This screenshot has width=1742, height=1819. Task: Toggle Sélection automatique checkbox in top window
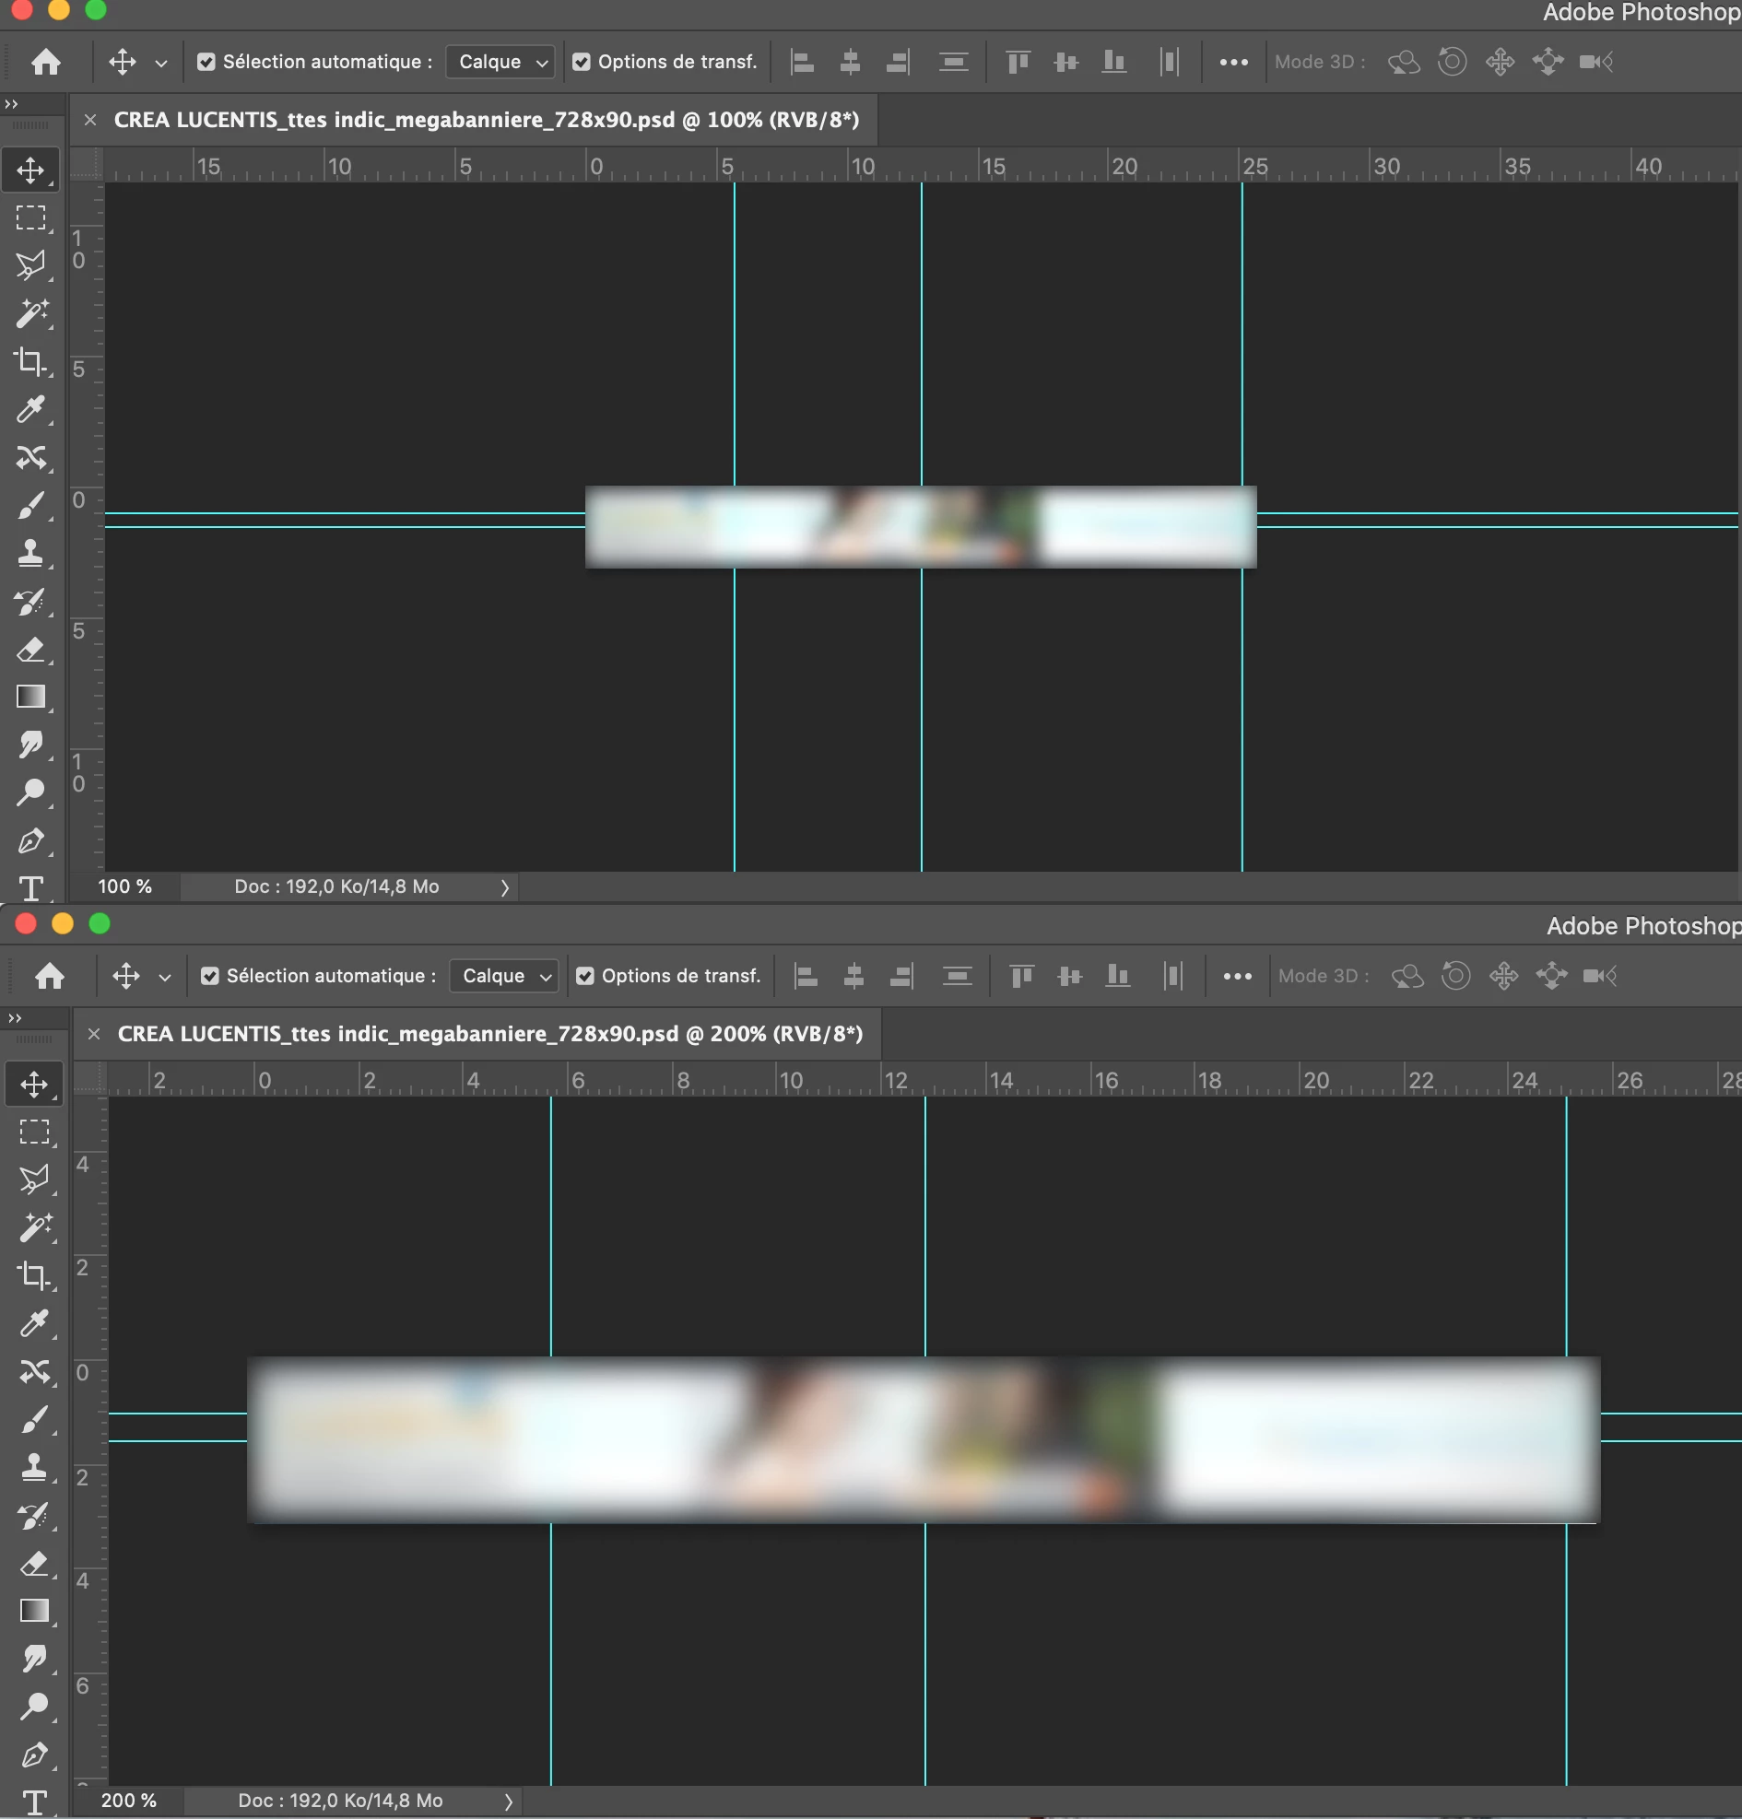click(x=206, y=62)
